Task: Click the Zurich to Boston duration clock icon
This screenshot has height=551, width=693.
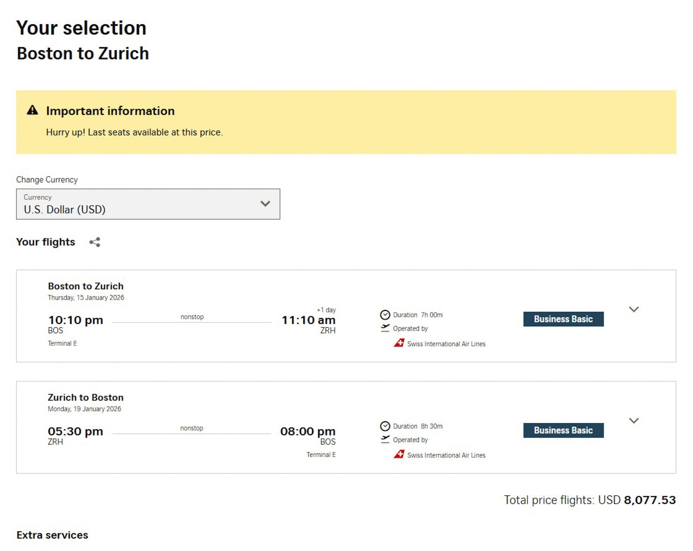Action: 385,426
